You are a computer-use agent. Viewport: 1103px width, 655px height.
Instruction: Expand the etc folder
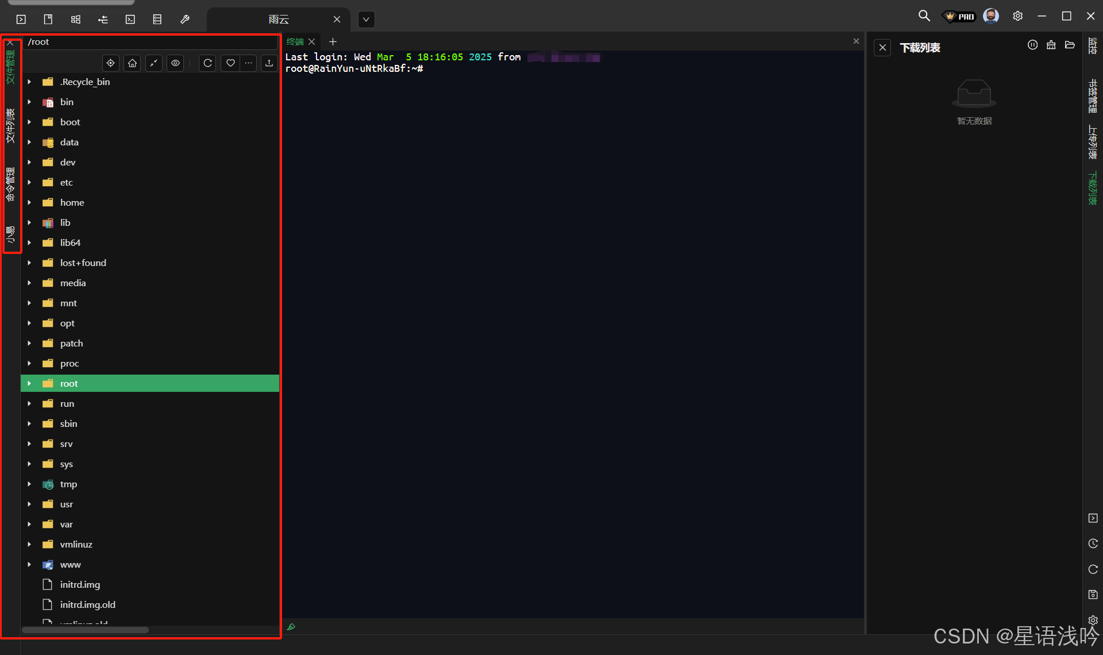coord(29,183)
